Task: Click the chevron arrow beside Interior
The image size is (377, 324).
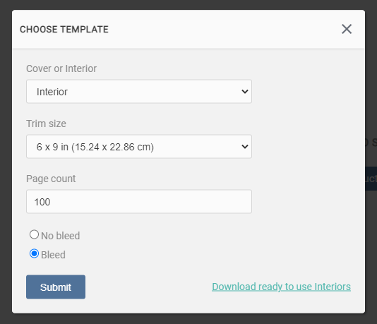Action: (245, 92)
